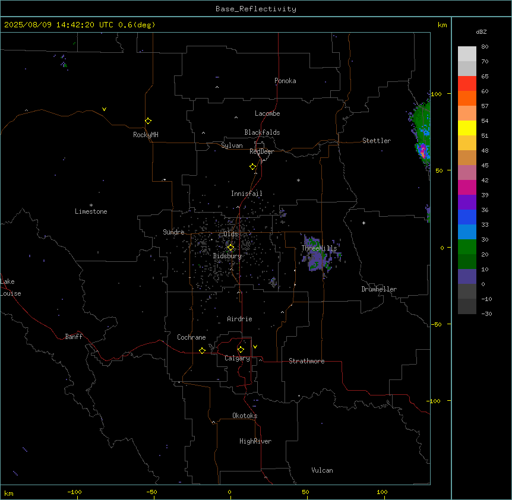The height and width of the screenshot is (500, 512).
Task: Click the -100 tick on the vertical axis
Action: click(434, 401)
